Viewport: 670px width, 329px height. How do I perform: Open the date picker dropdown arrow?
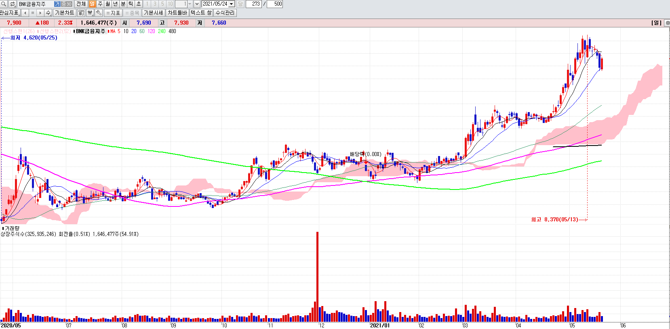[232, 4]
